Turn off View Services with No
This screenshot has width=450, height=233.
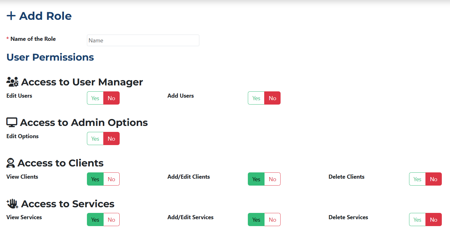(x=111, y=220)
